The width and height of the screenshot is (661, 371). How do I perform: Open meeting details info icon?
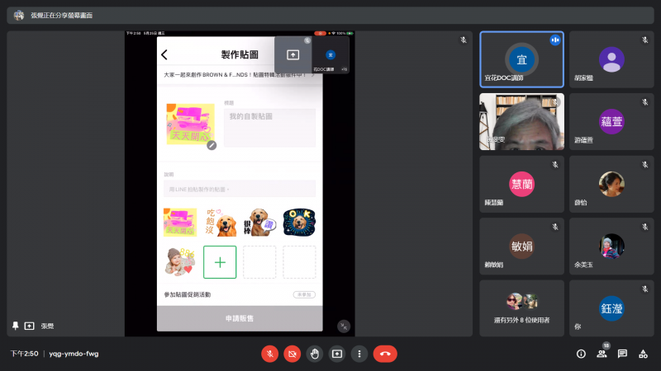coord(581,354)
